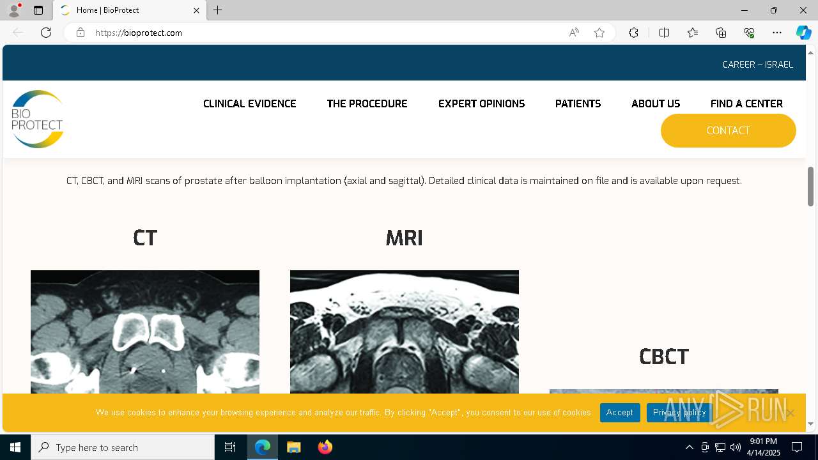Screen dimensions: 818x460
Task: Click the CT heading
Action: (145, 238)
